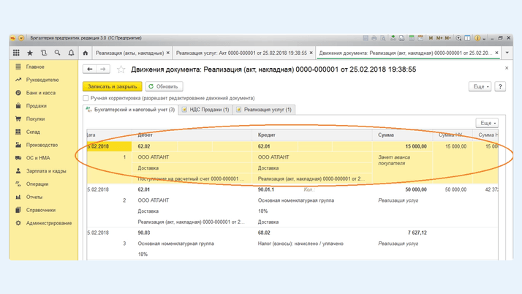Open the search magnifier icon
This screenshot has height=294, width=522.
click(57, 53)
